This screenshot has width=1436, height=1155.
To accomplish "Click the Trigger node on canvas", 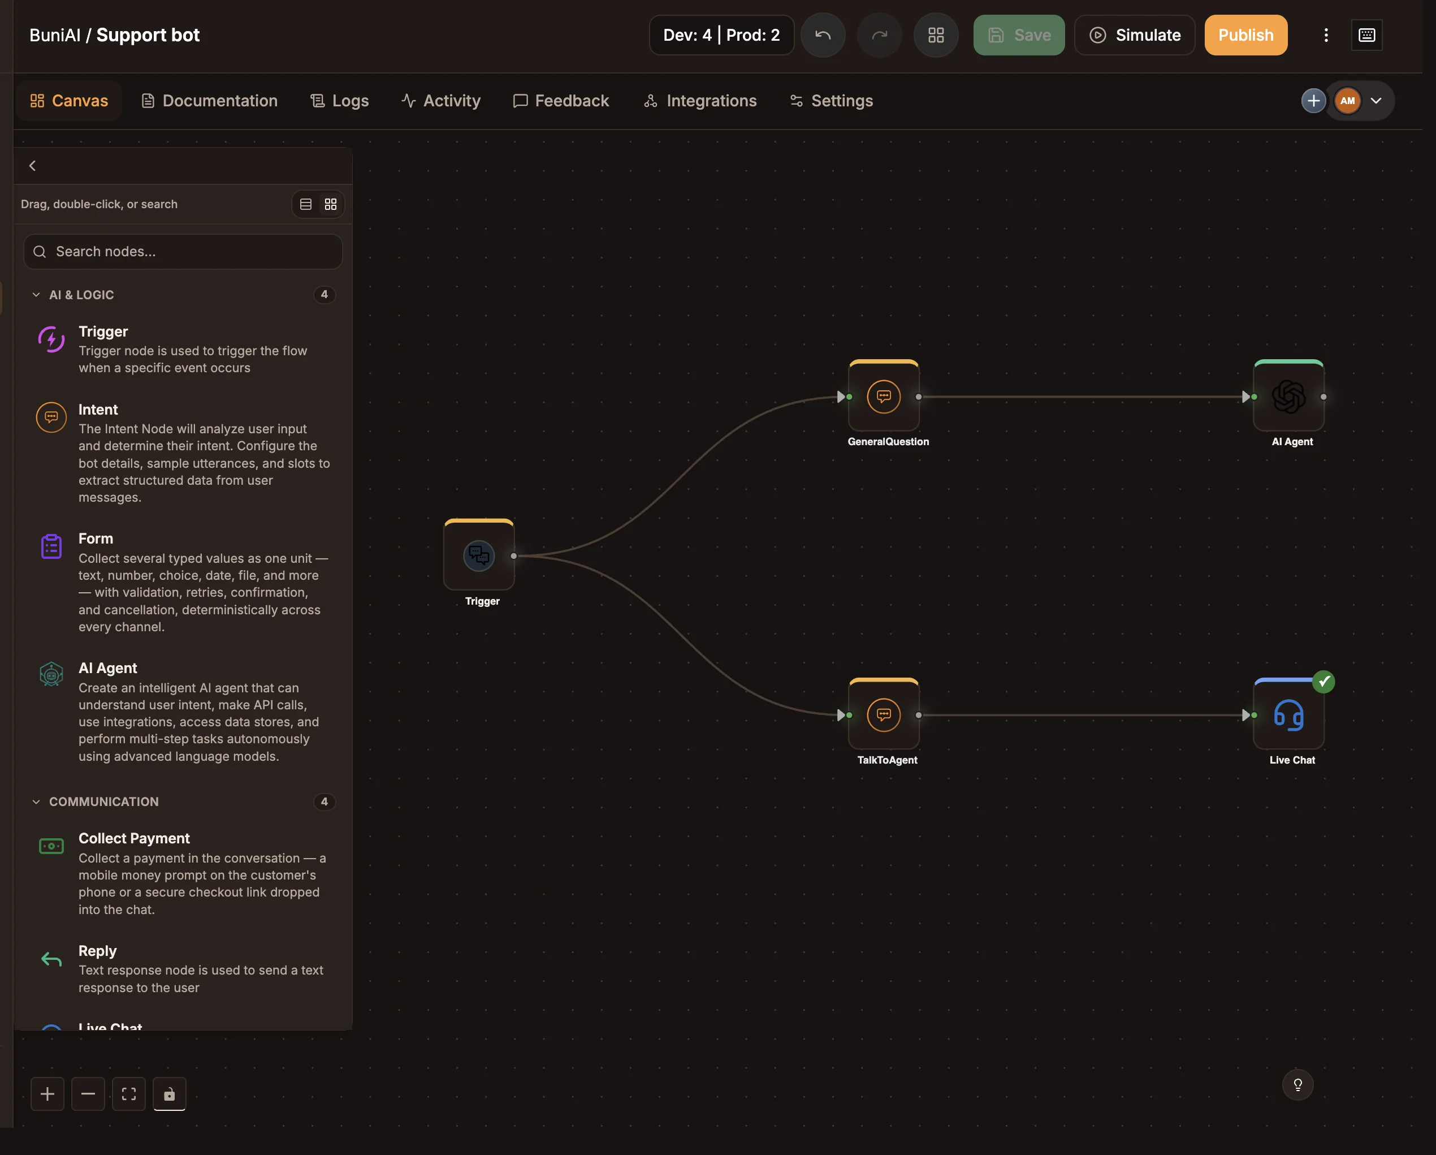I will [x=479, y=555].
